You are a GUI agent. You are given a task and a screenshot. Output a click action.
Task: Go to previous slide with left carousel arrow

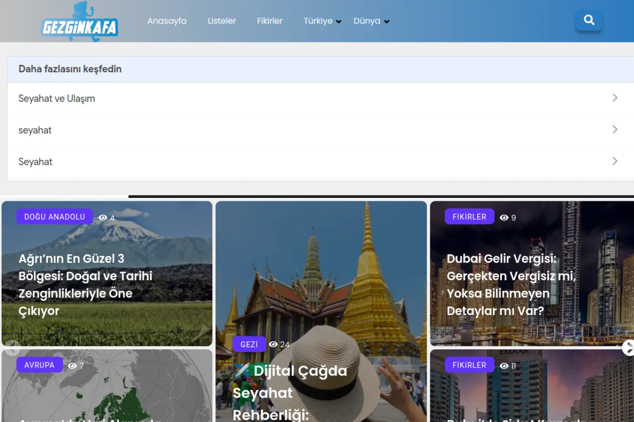click(x=12, y=348)
